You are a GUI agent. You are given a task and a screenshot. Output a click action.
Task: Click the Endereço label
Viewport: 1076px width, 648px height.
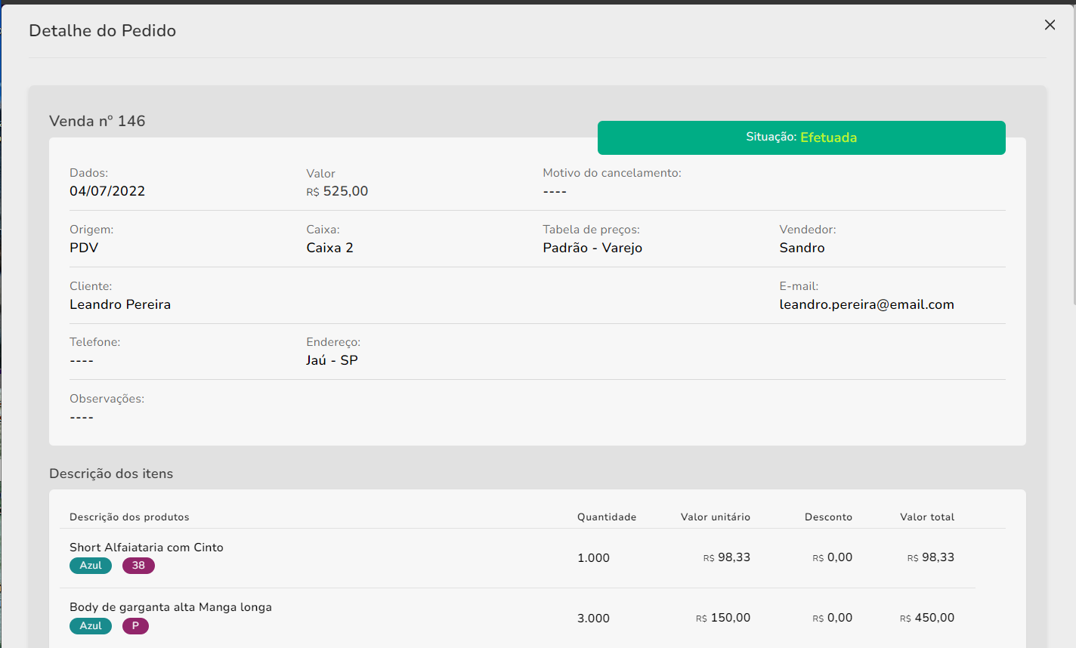(x=333, y=342)
